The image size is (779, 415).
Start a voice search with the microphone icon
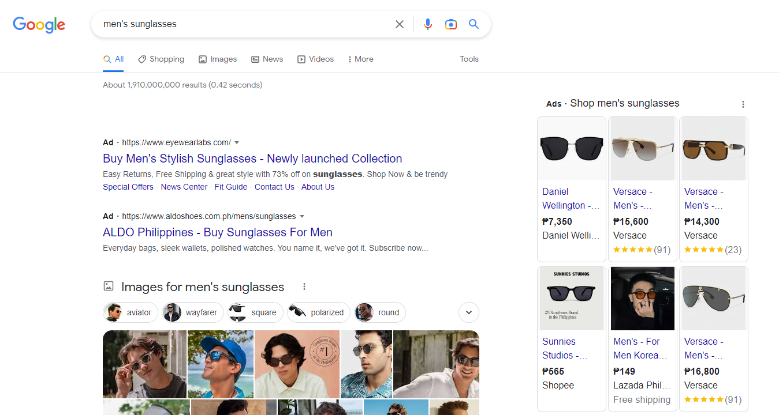tap(427, 24)
